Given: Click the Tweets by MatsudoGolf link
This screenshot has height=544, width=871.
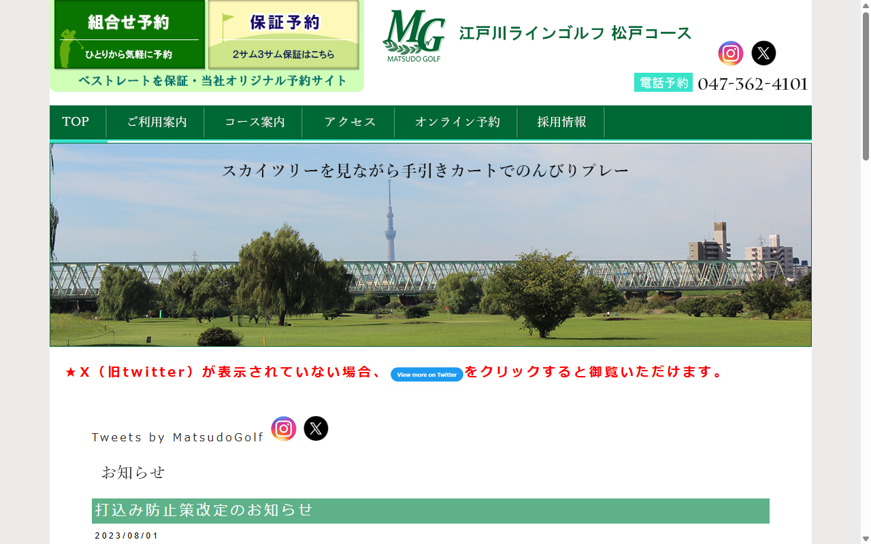Looking at the screenshot, I should click(x=178, y=437).
